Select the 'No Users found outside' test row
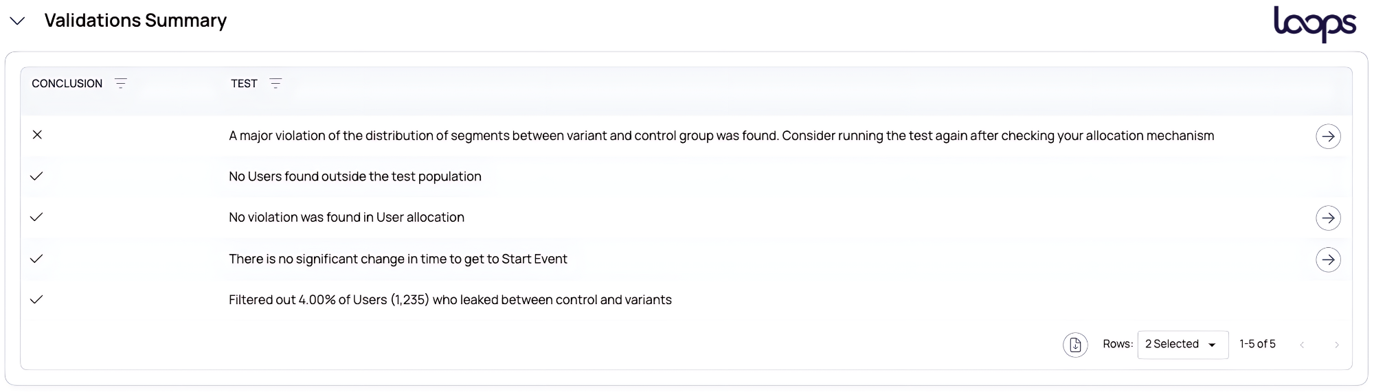The height and width of the screenshot is (392, 1374). (x=686, y=176)
